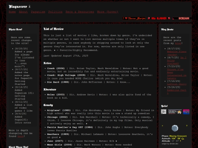Click 'Juno (2007)' movie title
Viewport: 198px width, 148px height.
point(55,141)
